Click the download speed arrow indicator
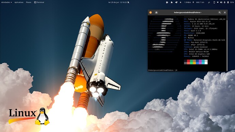The width and height of the screenshot is (235, 132). [181, 2]
